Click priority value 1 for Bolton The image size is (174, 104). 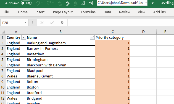tap(112, 82)
